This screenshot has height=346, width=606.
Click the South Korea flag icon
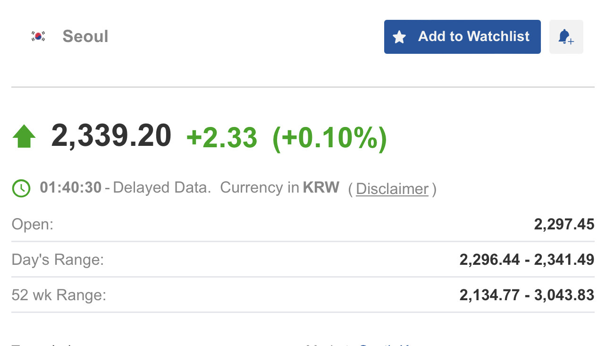[x=38, y=36]
